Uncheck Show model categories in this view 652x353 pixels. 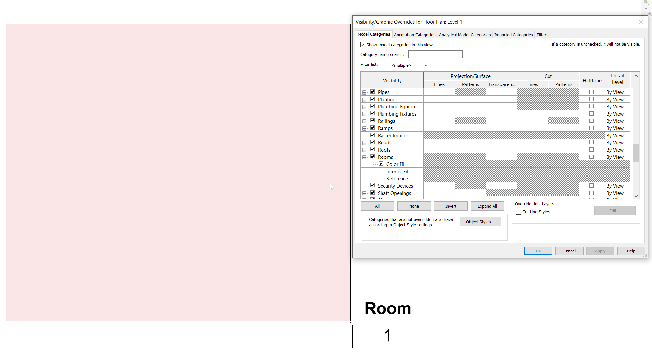click(x=363, y=44)
